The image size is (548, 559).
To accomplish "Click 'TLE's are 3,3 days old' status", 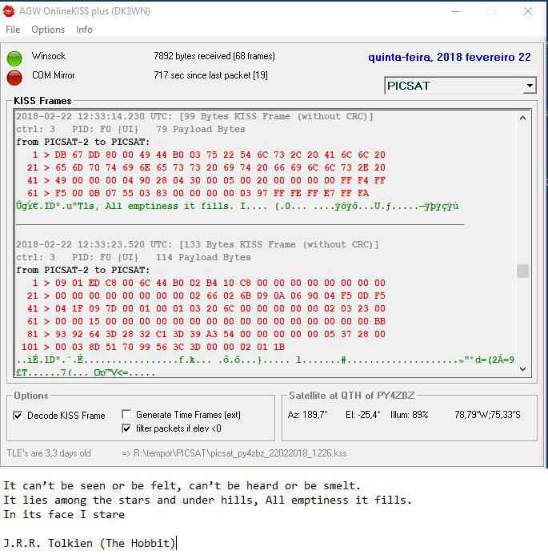I will [49, 453].
